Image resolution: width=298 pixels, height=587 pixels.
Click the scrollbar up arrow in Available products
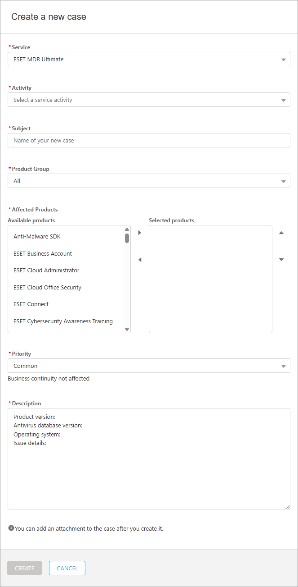pos(127,229)
